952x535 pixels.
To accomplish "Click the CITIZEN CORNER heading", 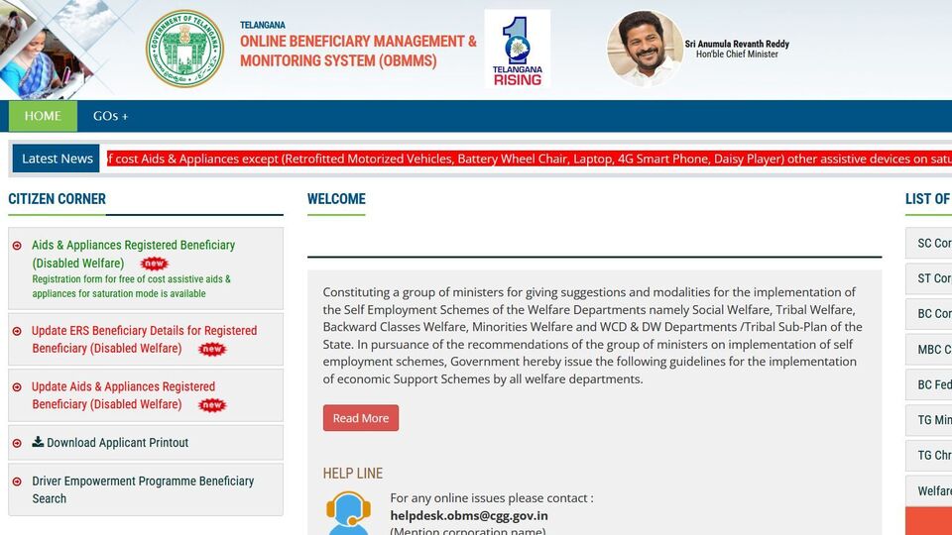I will pos(58,199).
